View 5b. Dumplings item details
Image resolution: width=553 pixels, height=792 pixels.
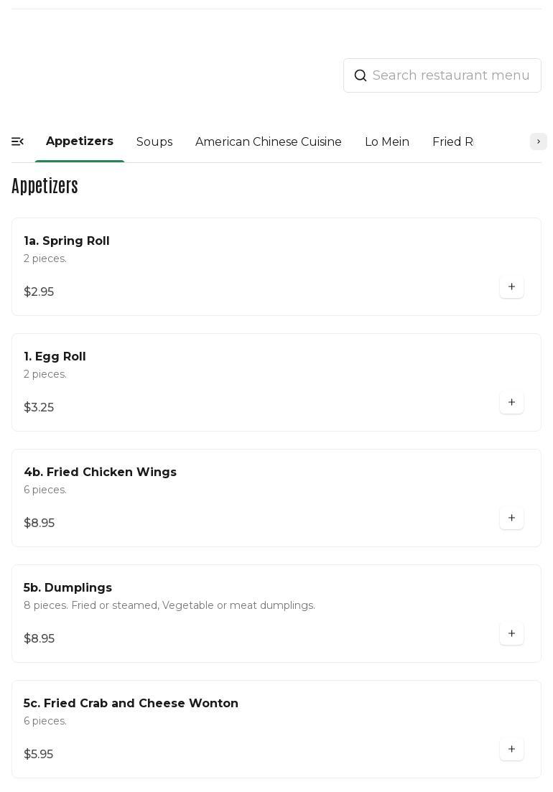point(68,588)
